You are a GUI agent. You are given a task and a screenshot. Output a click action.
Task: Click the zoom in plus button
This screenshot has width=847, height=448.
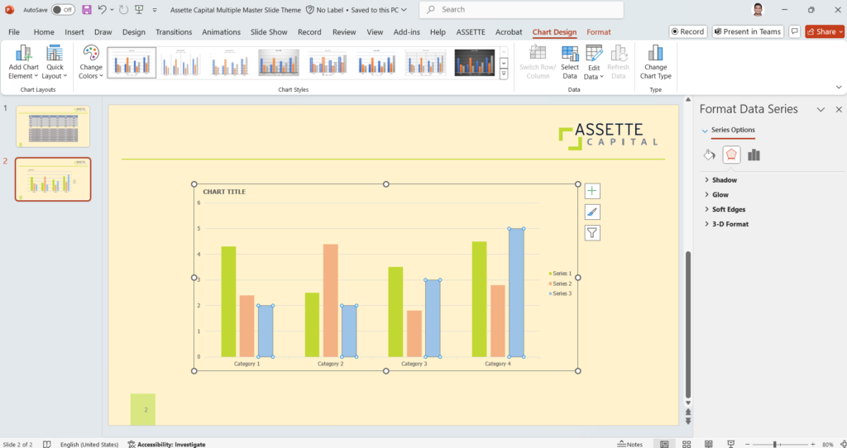coord(812,444)
